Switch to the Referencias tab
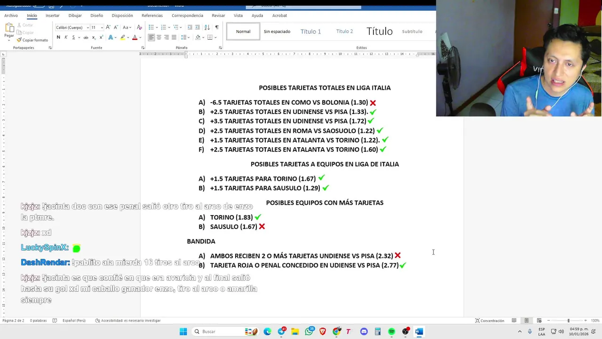602x339 pixels. tap(152, 16)
